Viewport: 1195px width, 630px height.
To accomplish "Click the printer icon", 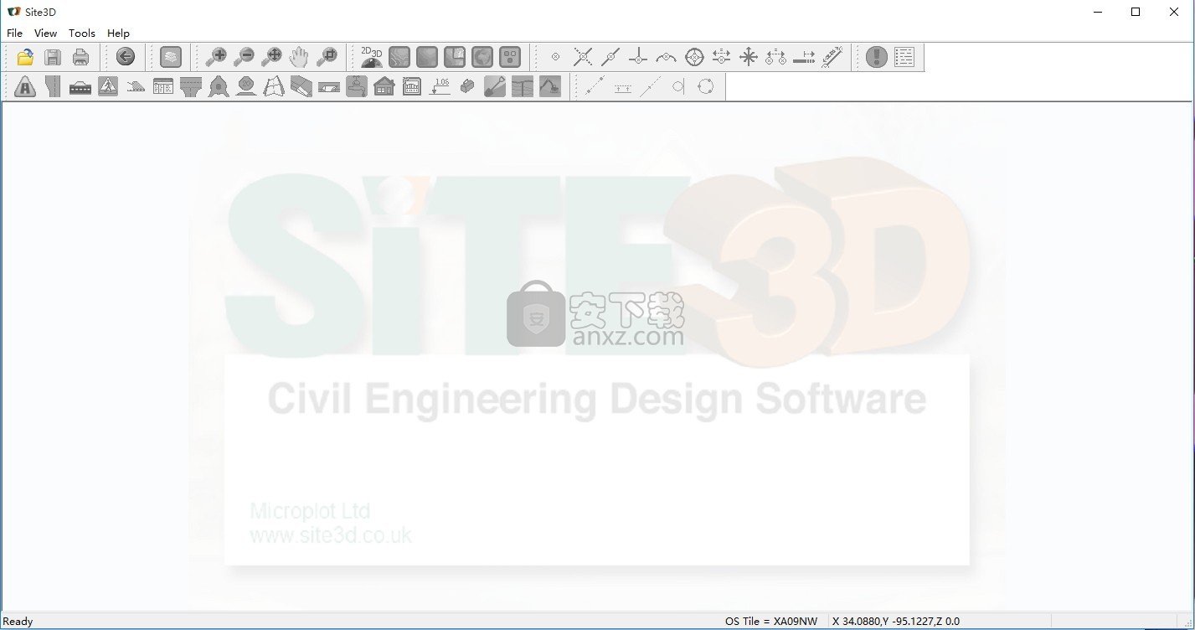I will point(80,57).
